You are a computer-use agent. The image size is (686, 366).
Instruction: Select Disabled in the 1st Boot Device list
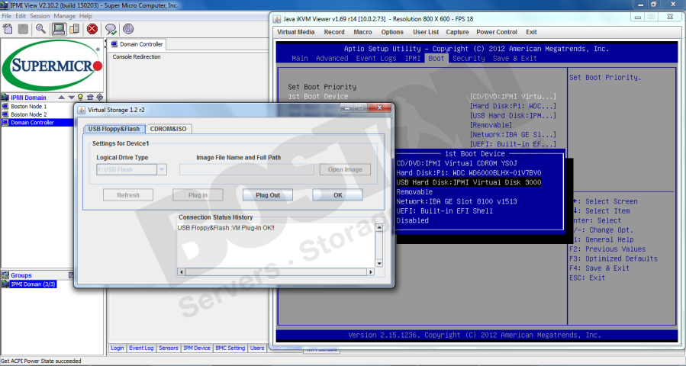pyautogui.click(x=413, y=221)
